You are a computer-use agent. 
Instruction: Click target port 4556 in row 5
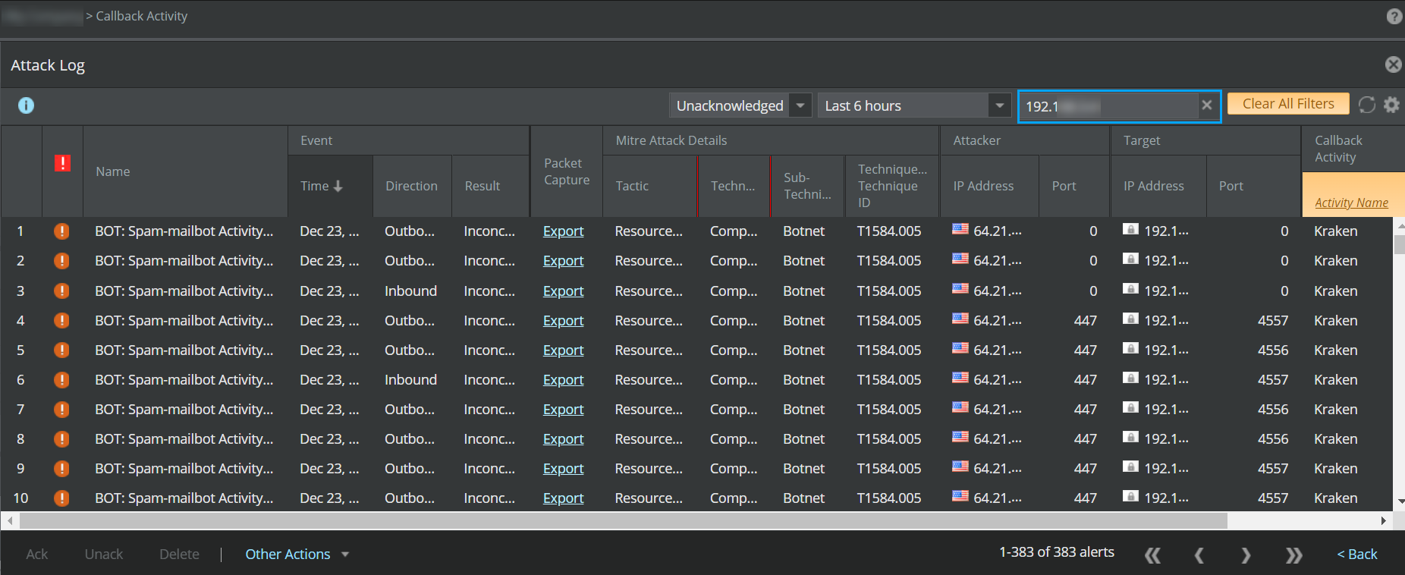1273,350
